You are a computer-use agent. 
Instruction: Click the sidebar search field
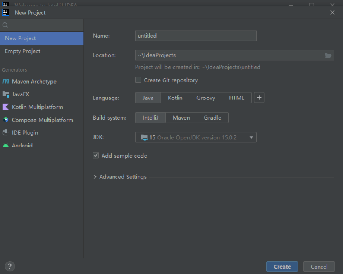pyautogui.click(x=41, y=25)
